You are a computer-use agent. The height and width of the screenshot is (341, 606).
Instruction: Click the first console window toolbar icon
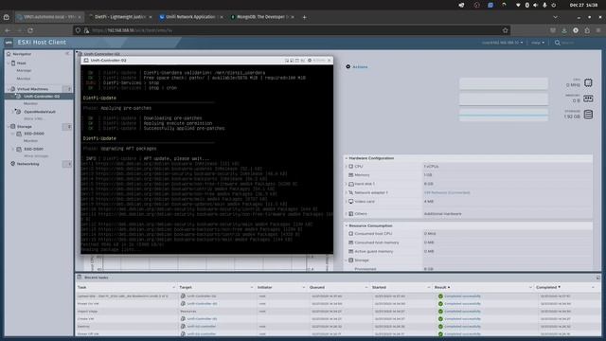(x=287, y=61)
